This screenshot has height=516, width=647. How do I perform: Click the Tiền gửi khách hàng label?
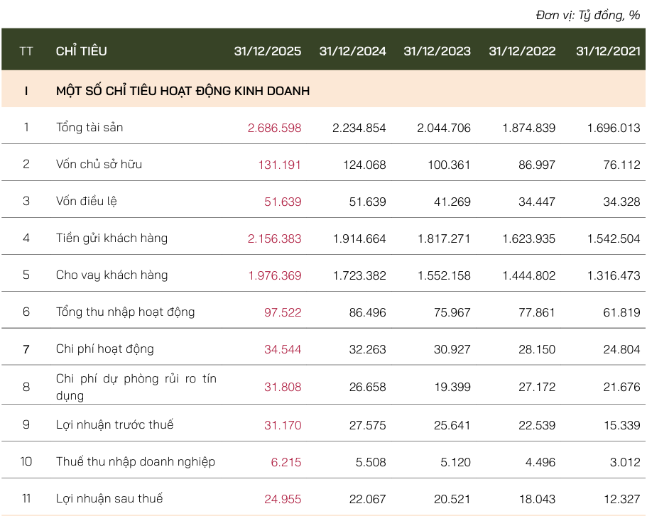pos(112,238)
